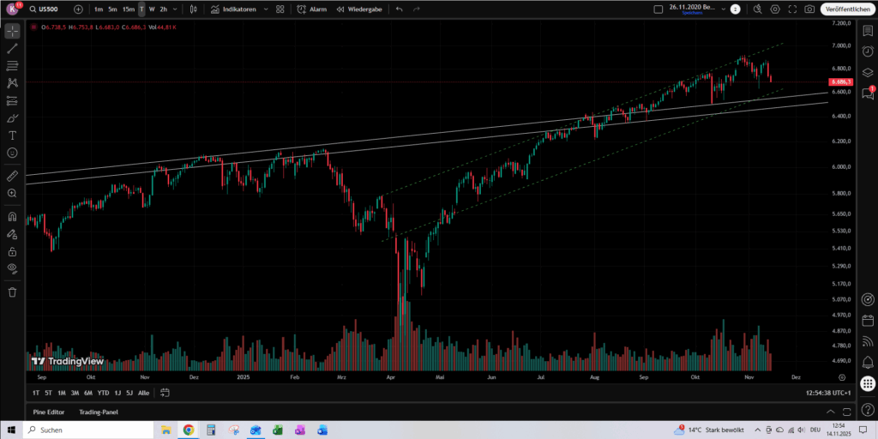Open the Alarm creation dialog

(312, 9)
